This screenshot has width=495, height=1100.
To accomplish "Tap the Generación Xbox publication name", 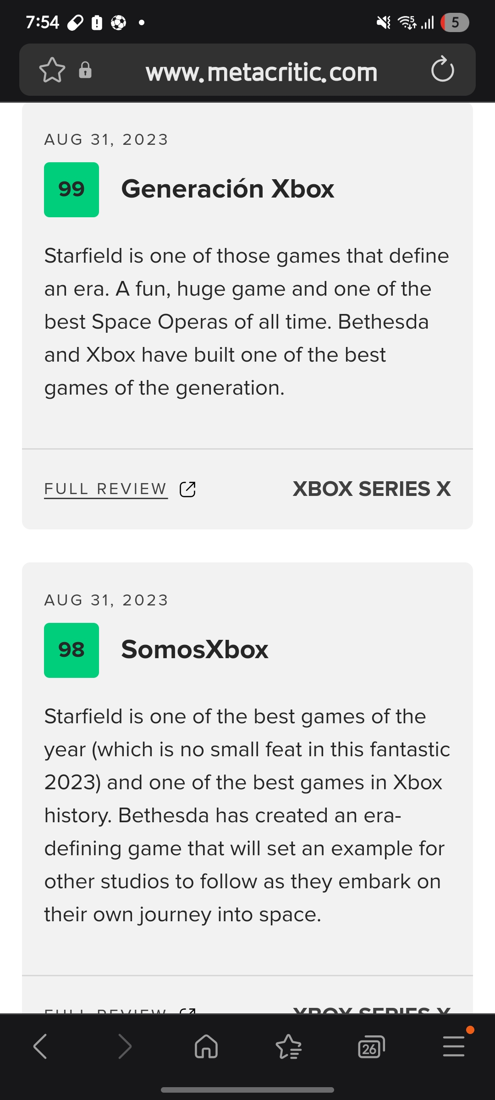I will (228, 189).
